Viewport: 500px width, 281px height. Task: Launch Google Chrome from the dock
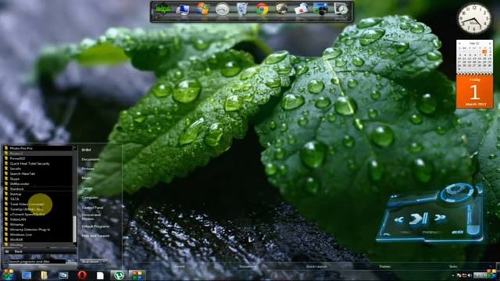click(x=262, y=9)
